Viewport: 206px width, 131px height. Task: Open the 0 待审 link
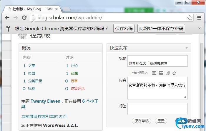tap(71, 81)
